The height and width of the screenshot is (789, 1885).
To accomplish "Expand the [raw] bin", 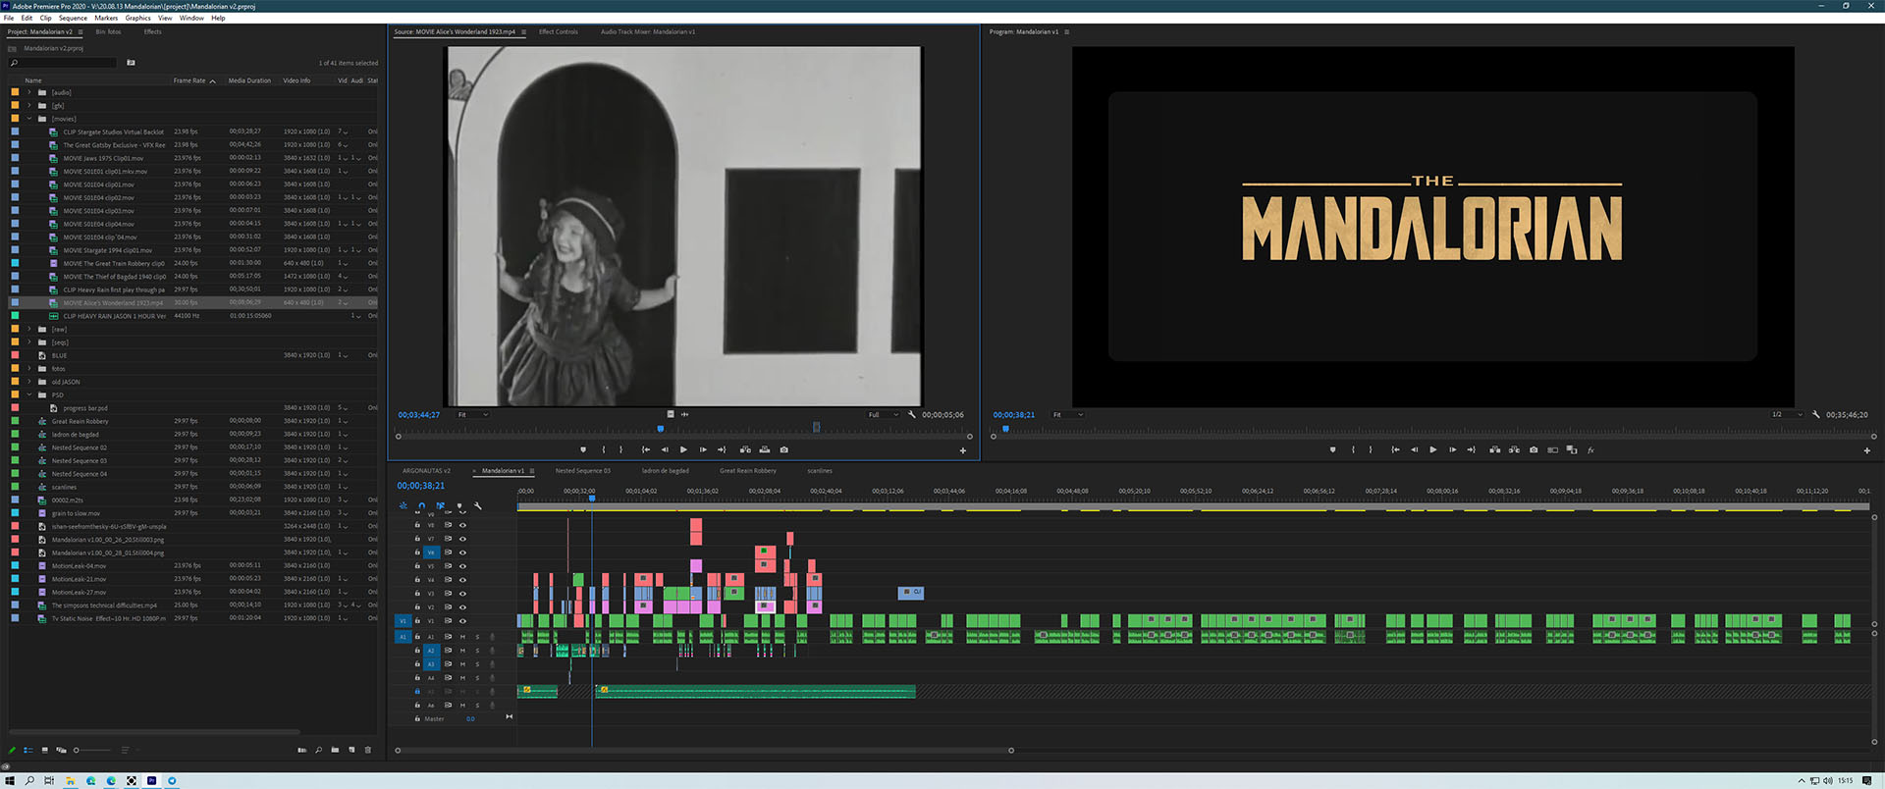I will [x=29, y=329].
